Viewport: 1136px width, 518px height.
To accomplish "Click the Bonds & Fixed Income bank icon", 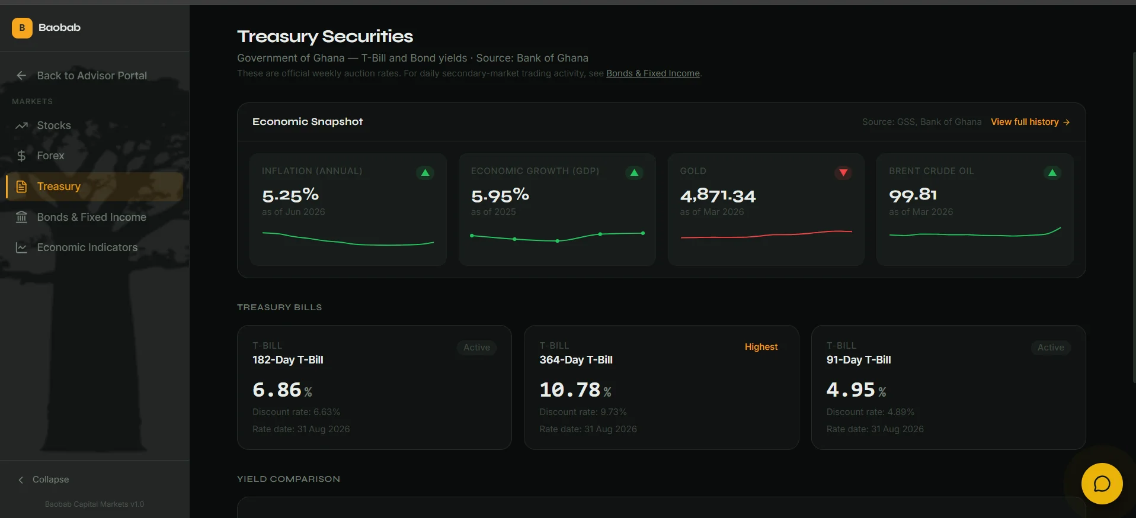I will pyautogui.click(x=21, y=217).
